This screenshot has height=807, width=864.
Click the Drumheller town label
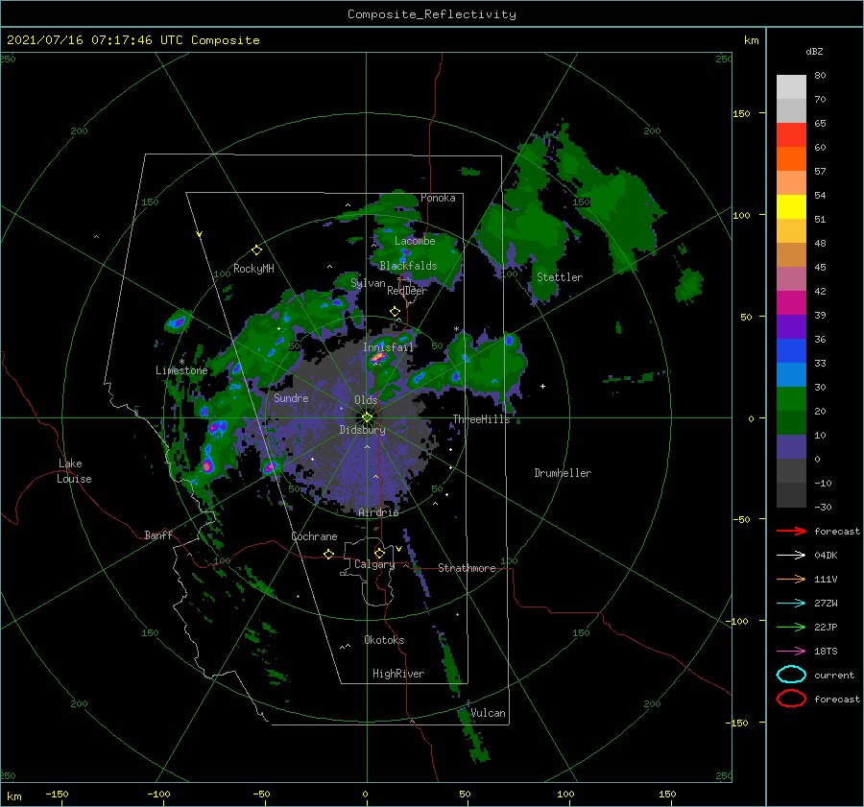click(x=563, y=473)
